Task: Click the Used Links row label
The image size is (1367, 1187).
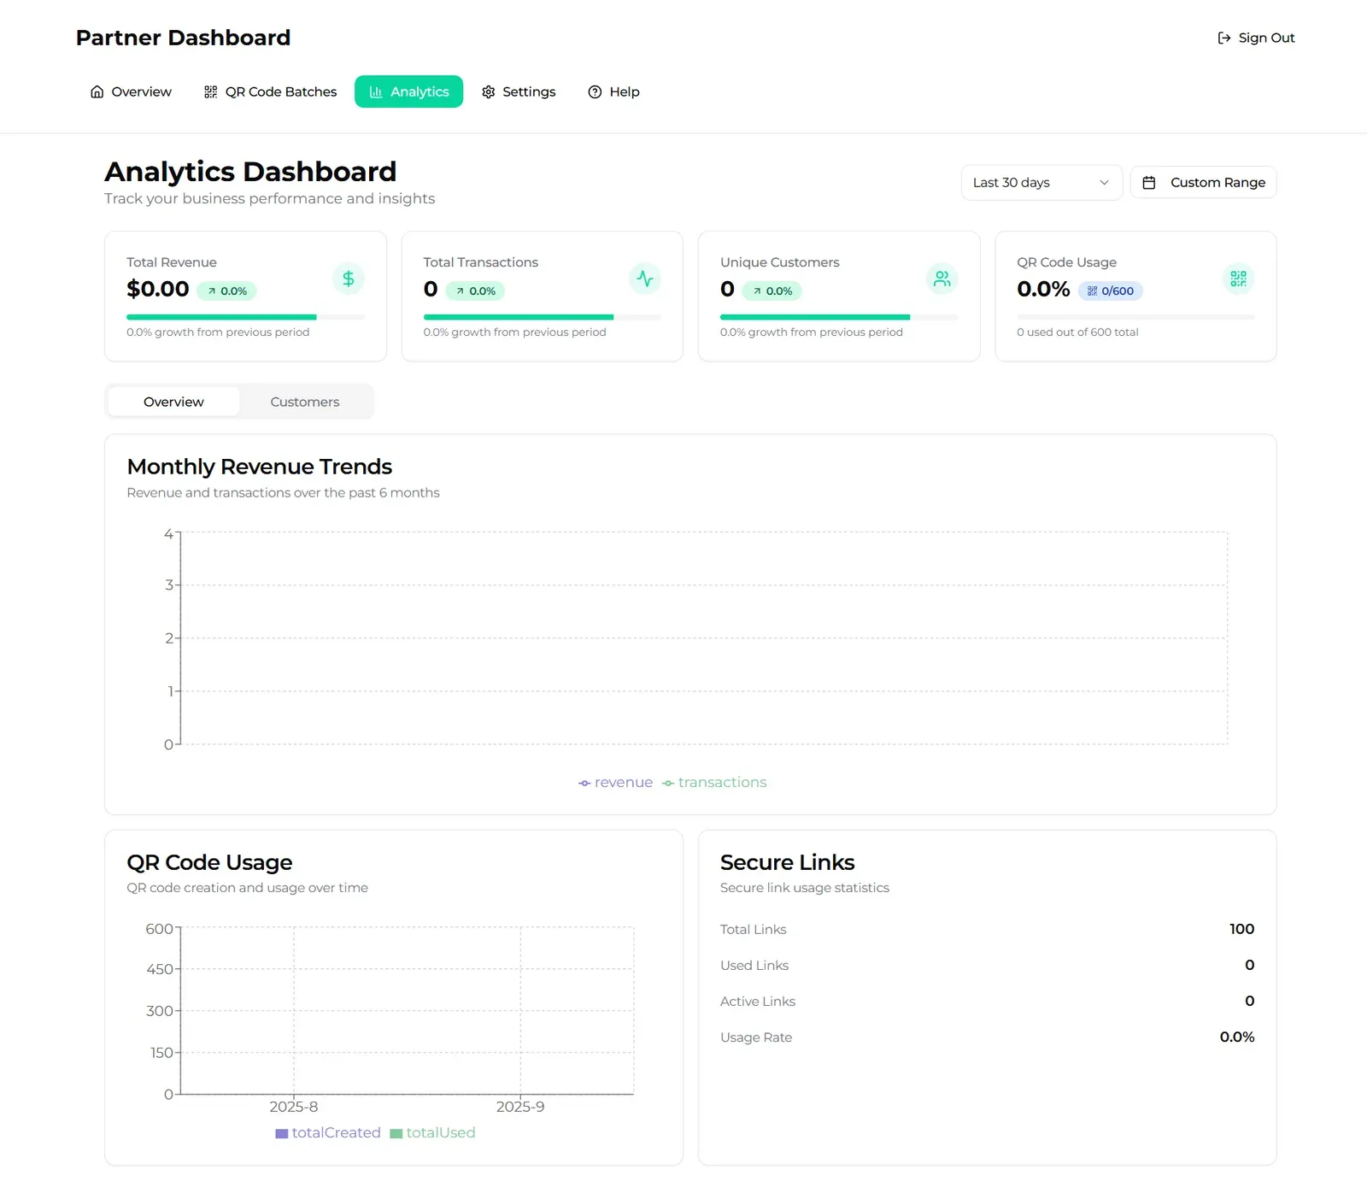Action: coord(754,965)
